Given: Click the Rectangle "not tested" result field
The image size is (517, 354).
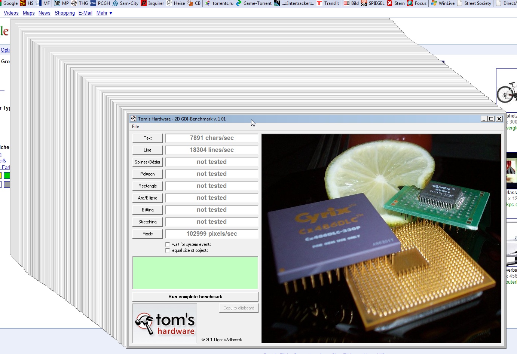Looking at the screenshot, I should pos(212,186).
